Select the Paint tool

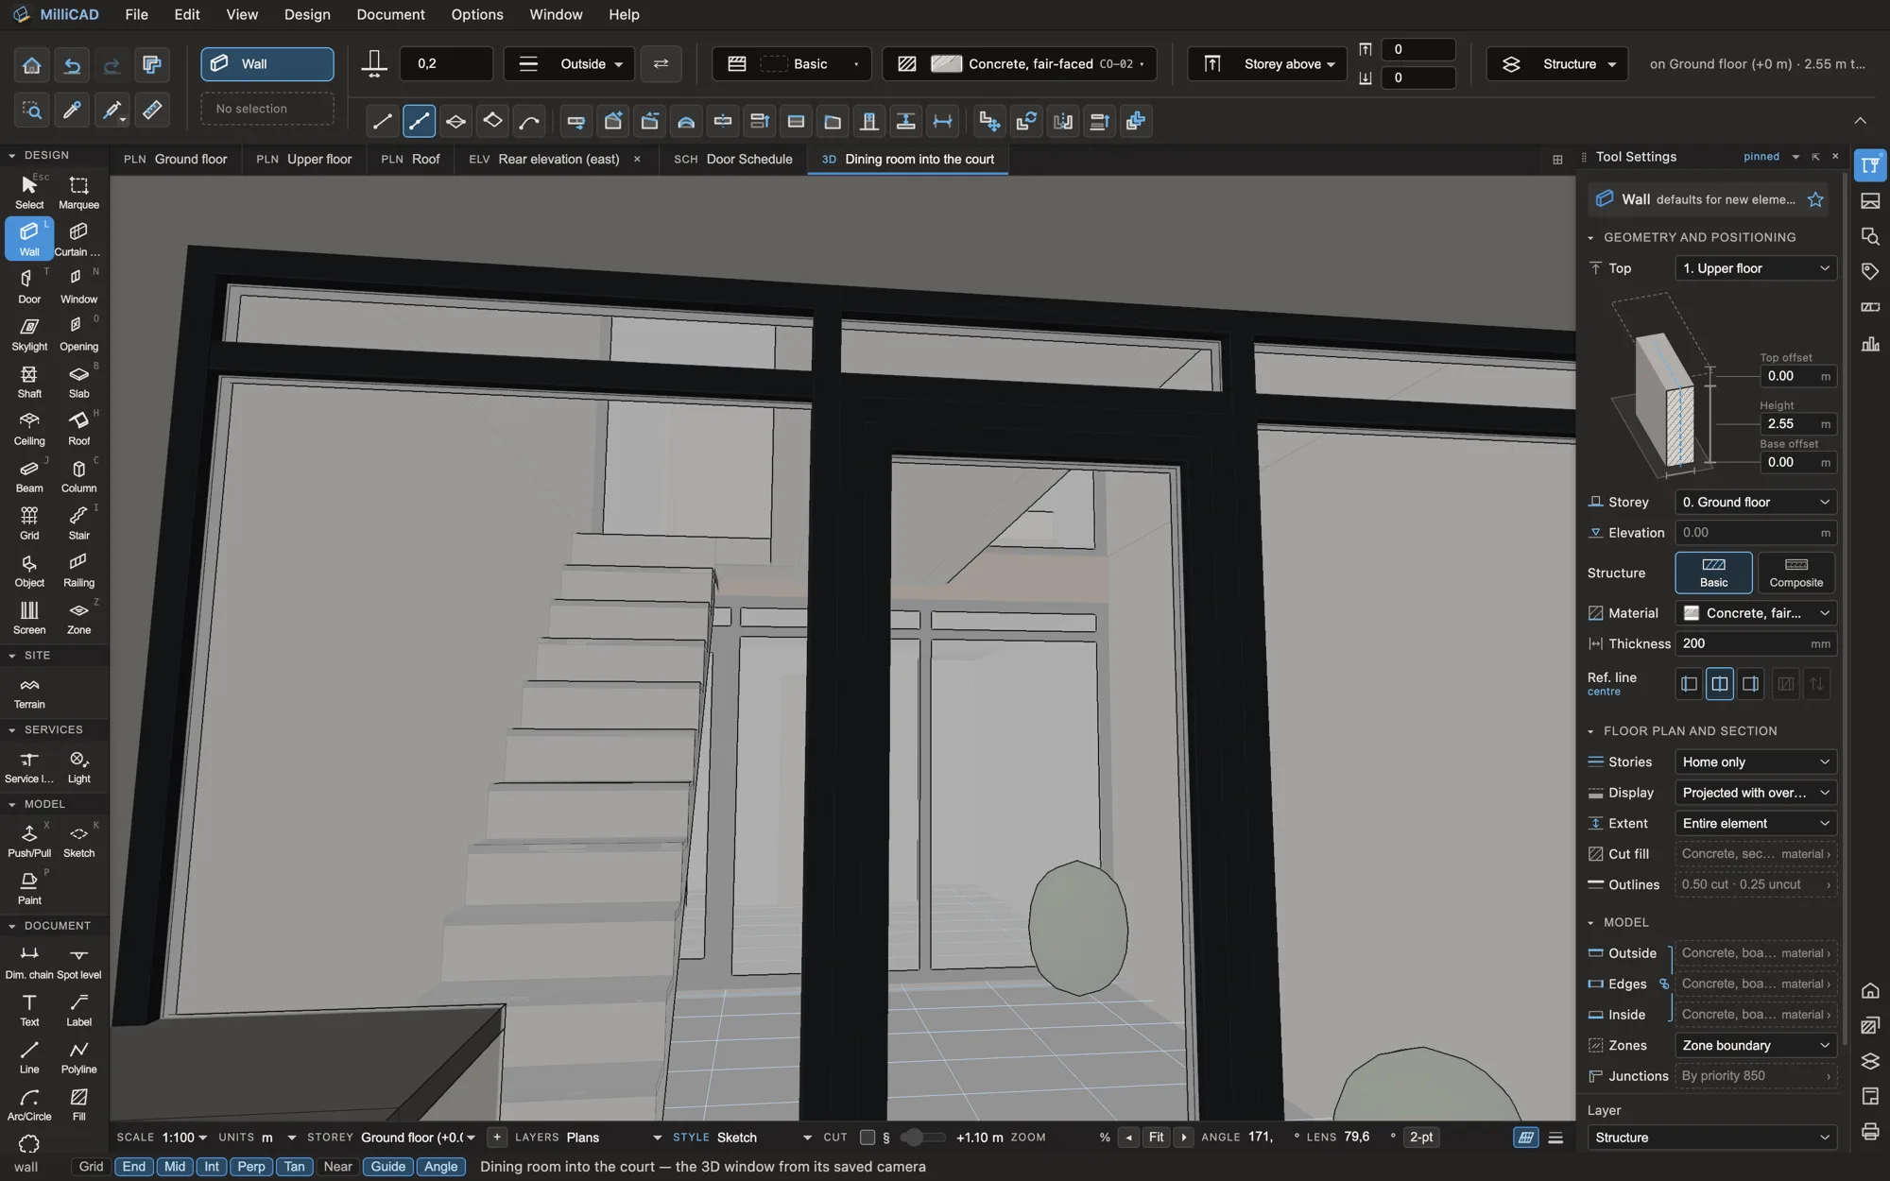point(29,887)
